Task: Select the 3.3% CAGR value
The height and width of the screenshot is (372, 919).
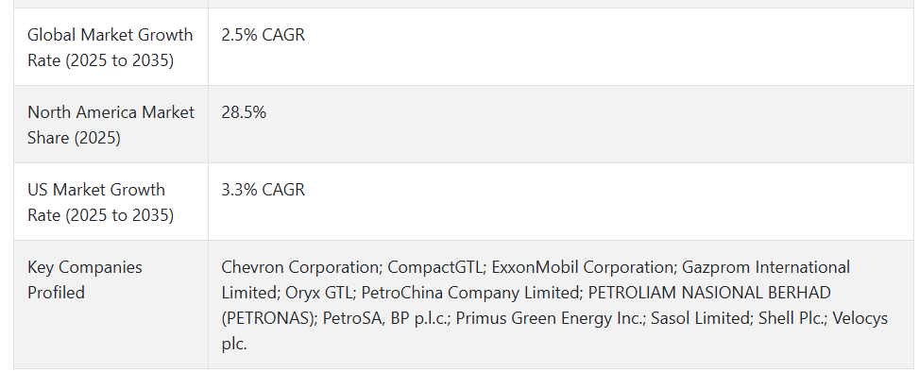Action: click(264, 190)
